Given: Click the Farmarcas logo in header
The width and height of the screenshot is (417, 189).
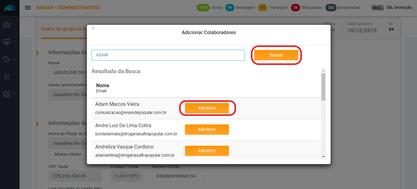Looking at the screenshot, I should pos(377,8).
